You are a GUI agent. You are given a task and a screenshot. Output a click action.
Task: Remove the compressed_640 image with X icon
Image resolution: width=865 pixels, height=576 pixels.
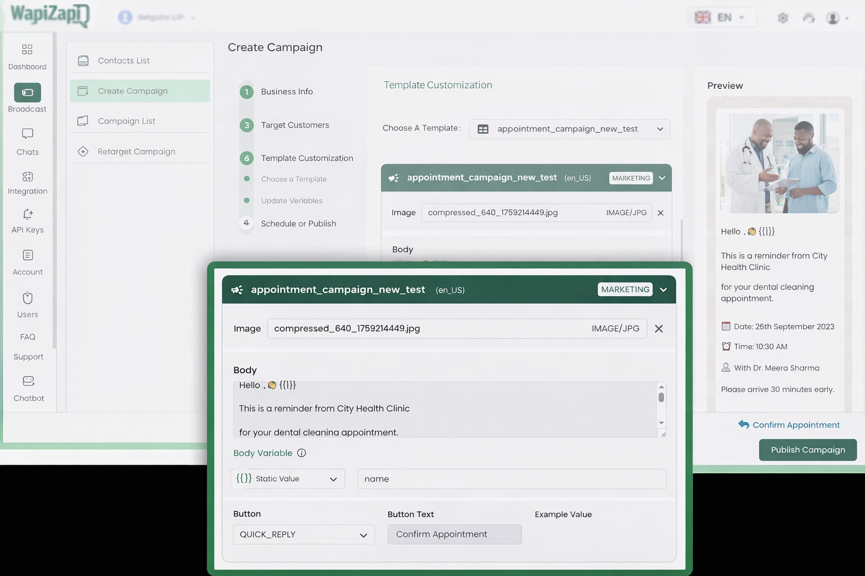point(658,328)
